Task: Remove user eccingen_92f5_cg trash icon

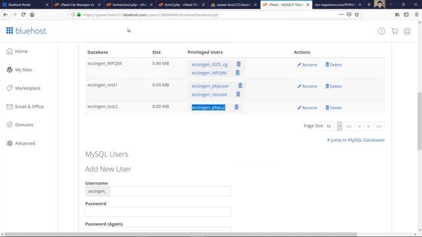Action: pos(239,64)
